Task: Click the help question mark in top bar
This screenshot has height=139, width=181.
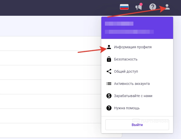Action: (152, 7)
